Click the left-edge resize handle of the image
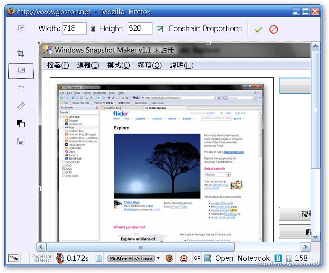Image resolution: width=329 pixels, height=273 pixels. pos(39,189)
